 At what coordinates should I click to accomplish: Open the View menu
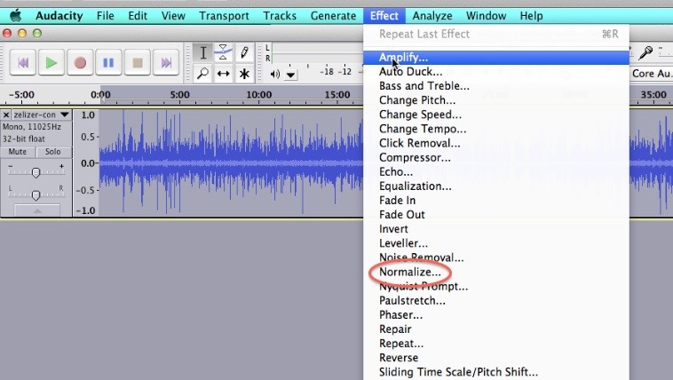click(x=173, y=16)
